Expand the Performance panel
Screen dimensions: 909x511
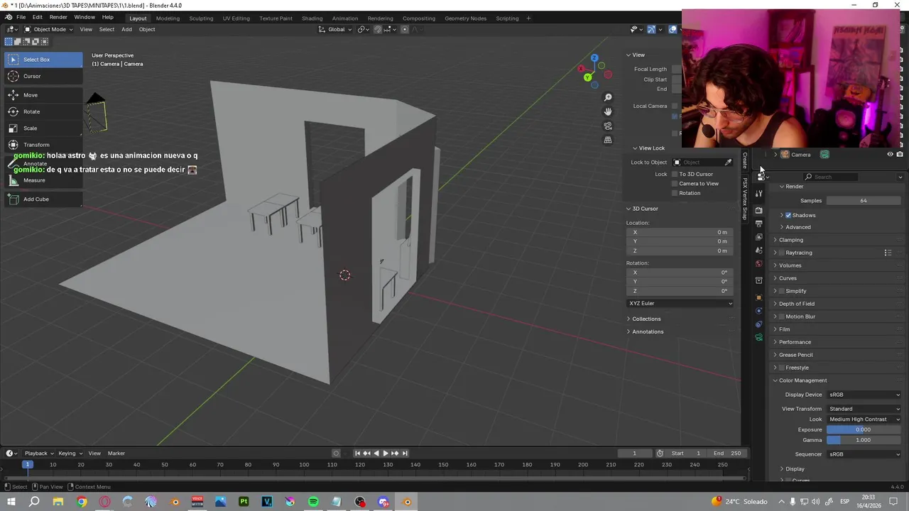(795, 342)
